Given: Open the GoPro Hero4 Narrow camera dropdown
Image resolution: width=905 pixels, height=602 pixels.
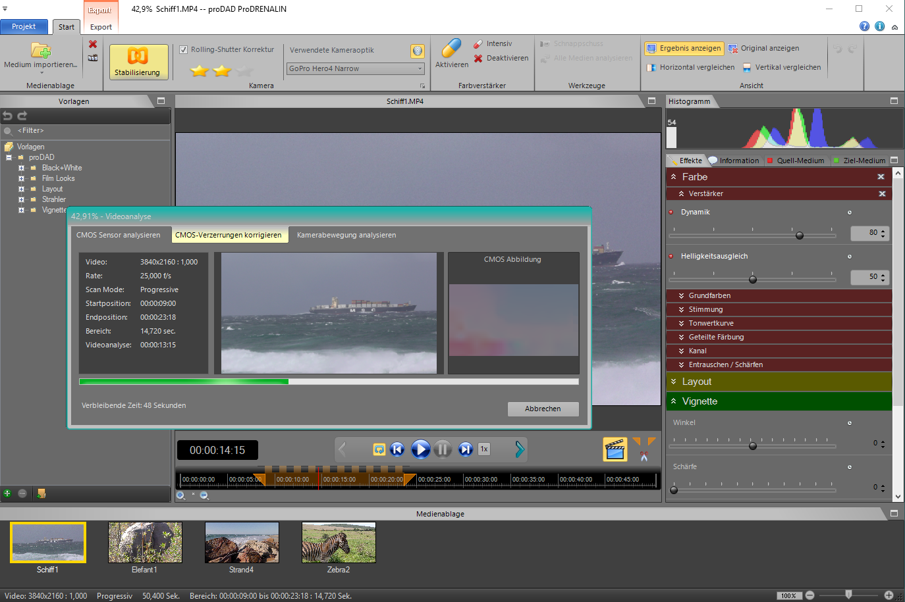Looking at the screenshot, I should point(356,68).
